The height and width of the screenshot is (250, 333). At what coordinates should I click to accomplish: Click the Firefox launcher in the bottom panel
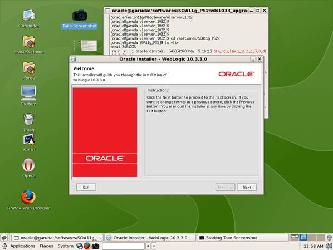click(87, 246)
